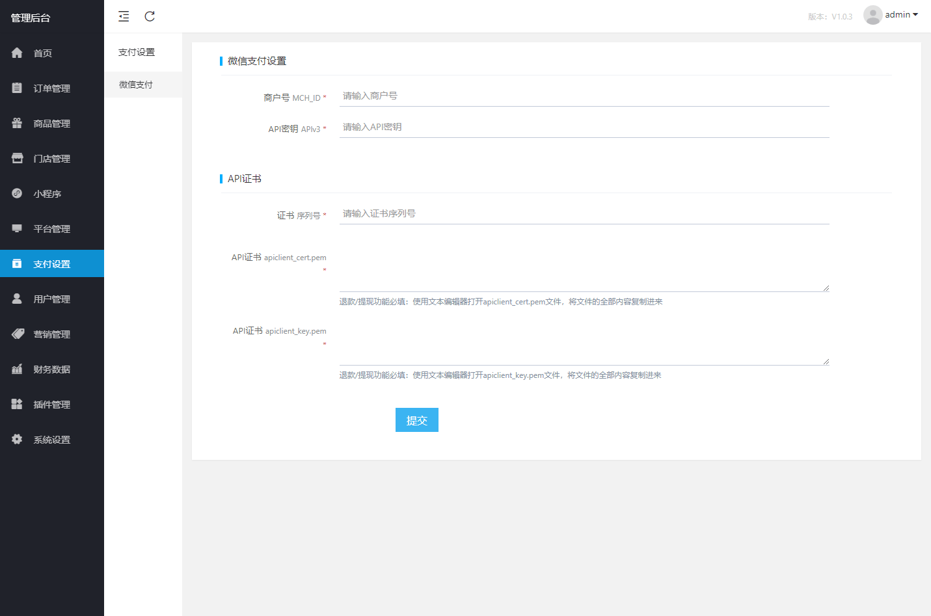
Task: Open 小程序 menu item
Action: [52, 193]
